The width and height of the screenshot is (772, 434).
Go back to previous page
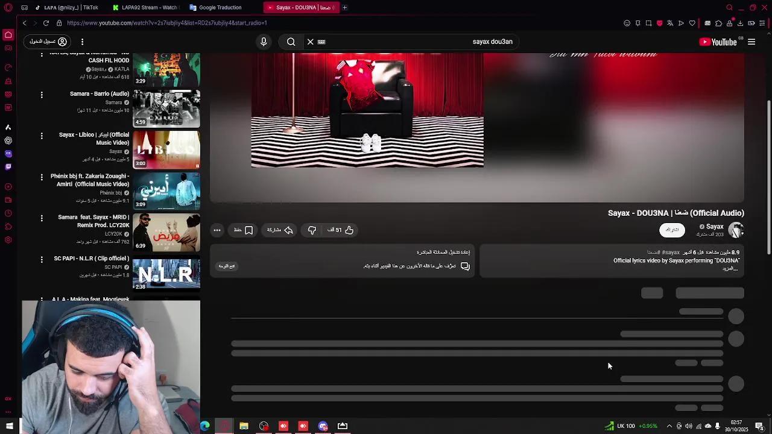24,23
